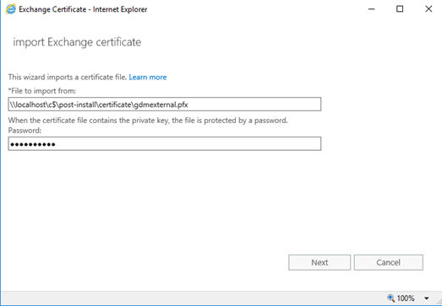
Task: Expand the zoom level dropdown arrow
Action: (427, 298)
